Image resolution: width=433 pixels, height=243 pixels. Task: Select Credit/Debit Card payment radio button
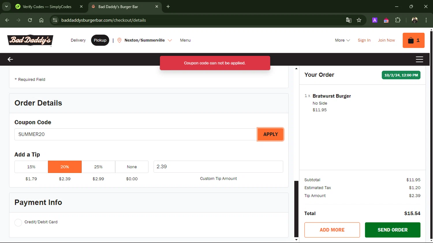[18, 223]
